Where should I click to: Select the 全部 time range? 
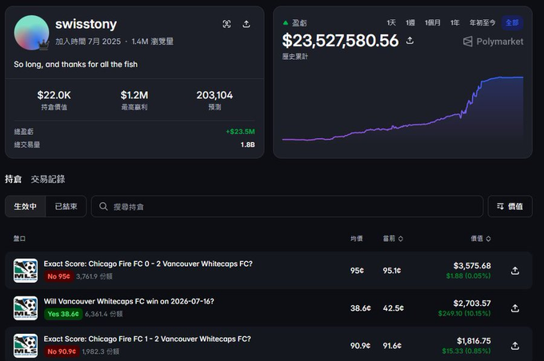tap(512, 23)
